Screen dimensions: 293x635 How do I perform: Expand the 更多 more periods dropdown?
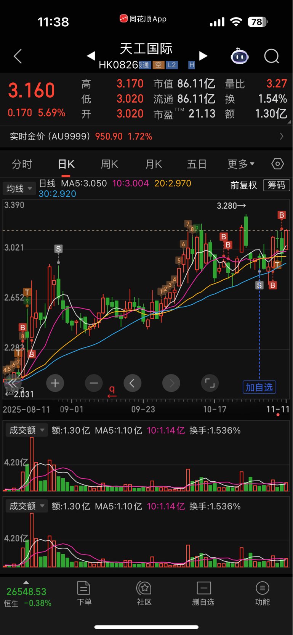(x=241, y=164)
